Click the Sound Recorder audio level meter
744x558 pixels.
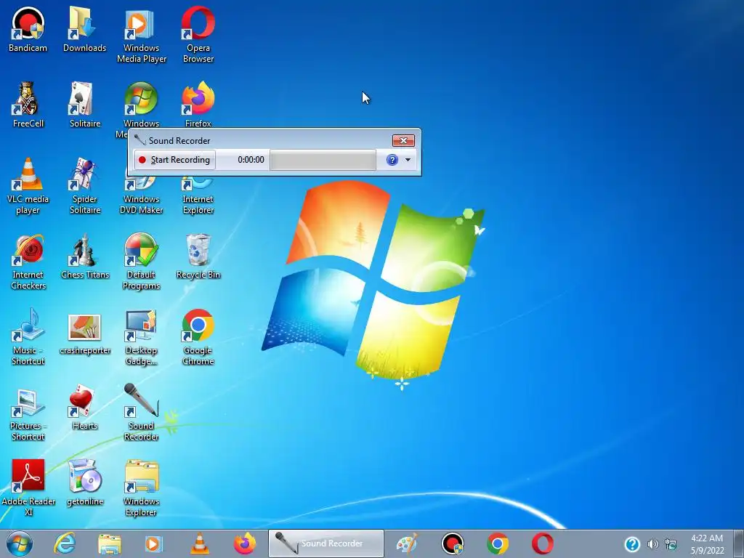click(323, 160)
